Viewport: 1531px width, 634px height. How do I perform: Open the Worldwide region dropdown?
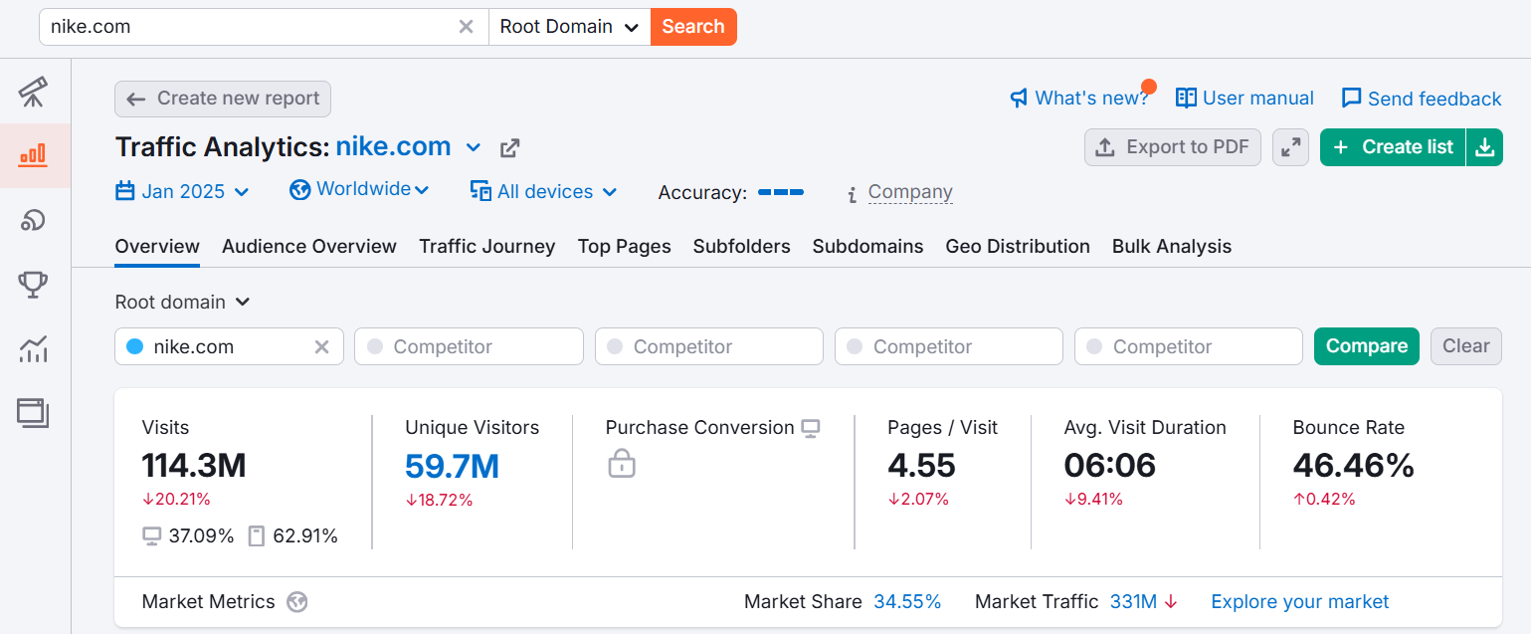click(x=359, y=189)
